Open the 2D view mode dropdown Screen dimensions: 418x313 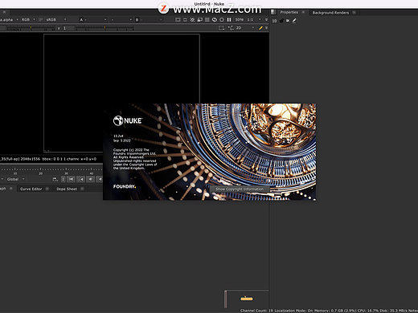click(245, 28)
